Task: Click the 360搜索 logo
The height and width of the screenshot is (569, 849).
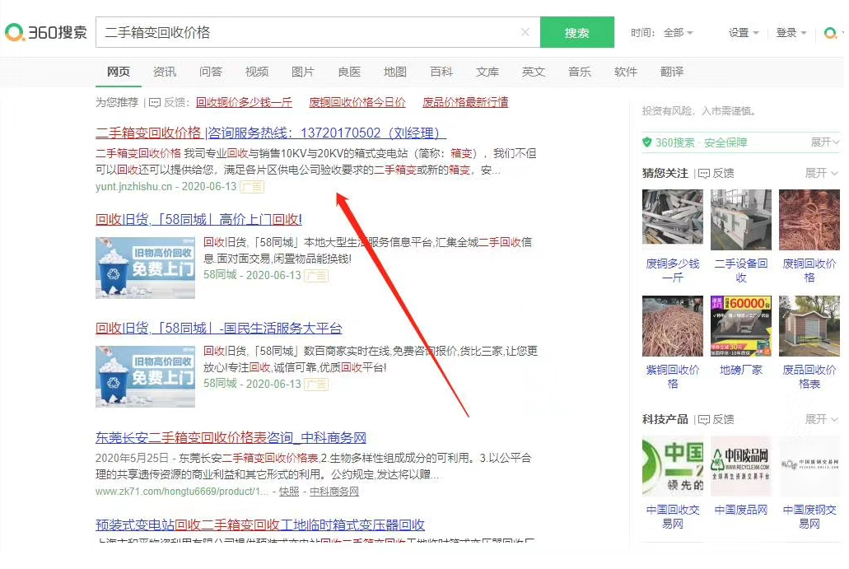Action: [46, 32]
